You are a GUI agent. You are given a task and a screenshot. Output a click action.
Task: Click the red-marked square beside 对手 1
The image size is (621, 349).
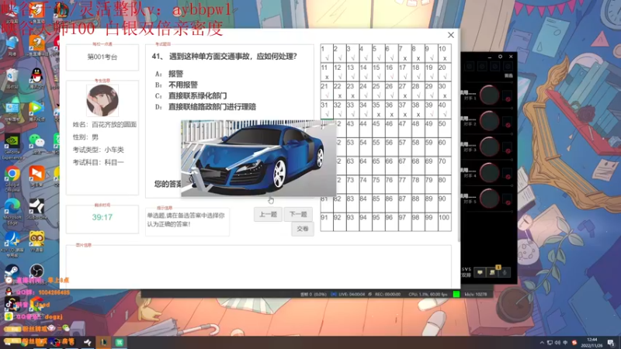pos(507,95)
